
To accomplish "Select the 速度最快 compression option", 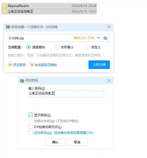I will click(x=29, y=47).
